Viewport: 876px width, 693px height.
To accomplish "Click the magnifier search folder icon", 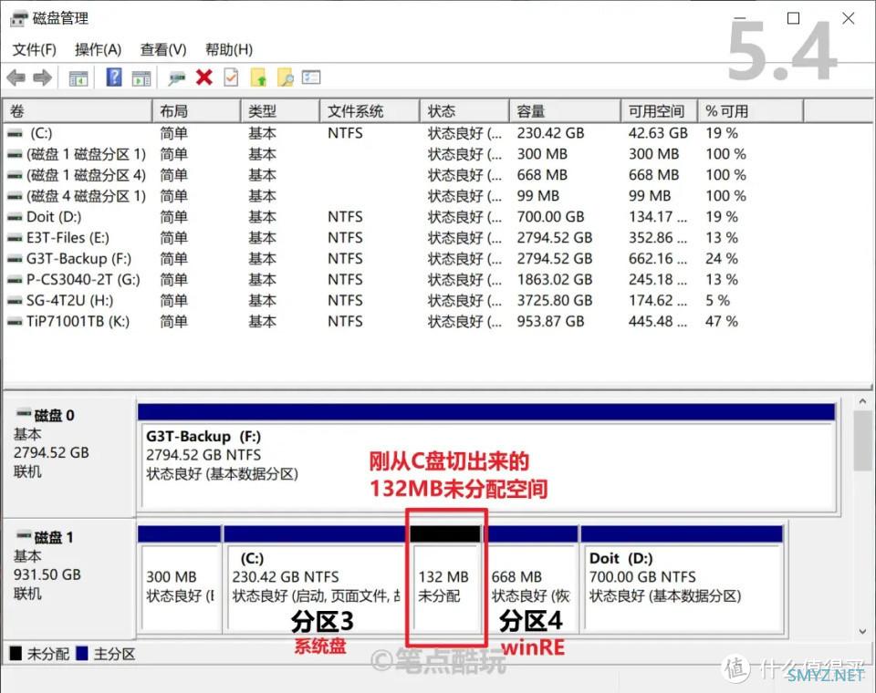I will click(285, 78).
